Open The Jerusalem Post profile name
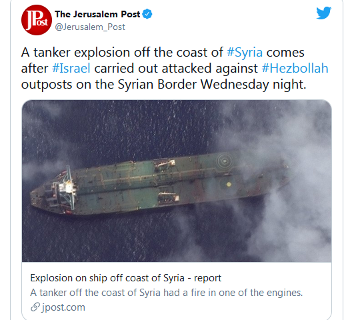358x320 pixels. pos(97,14)
